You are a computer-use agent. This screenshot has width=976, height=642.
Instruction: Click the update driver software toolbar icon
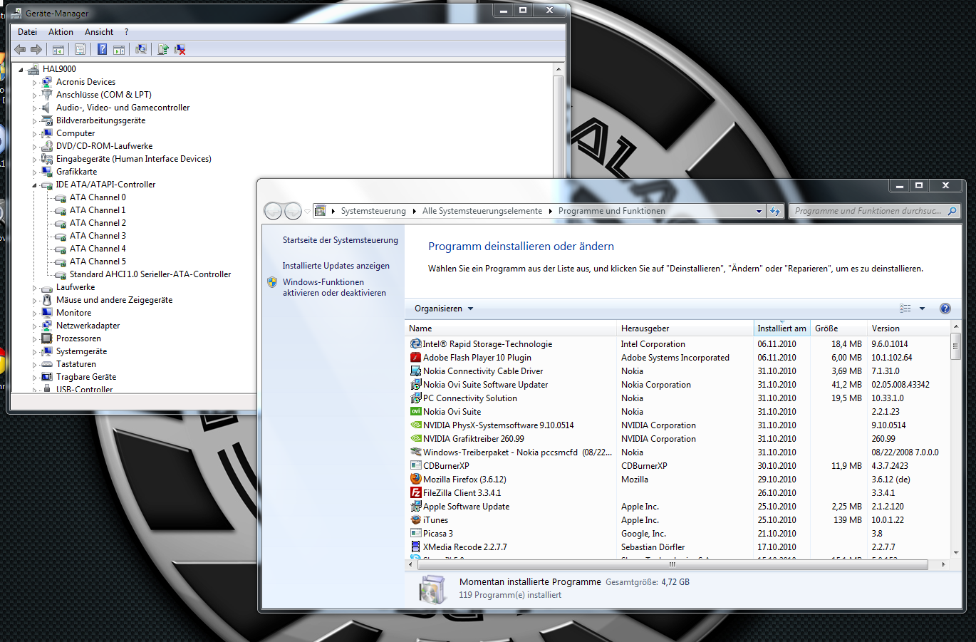point(163,49)
